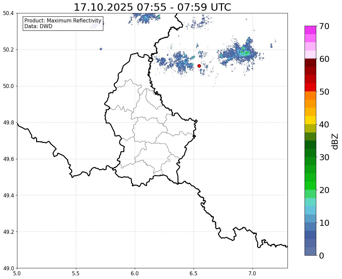Click the 60 tick on colorbar

point(324,59)
